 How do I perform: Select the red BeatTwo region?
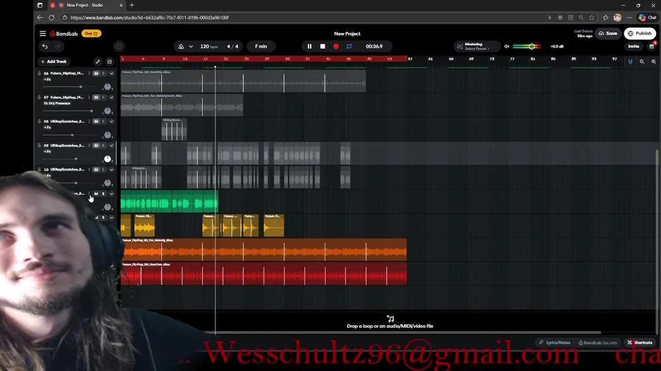coord(264,274)
